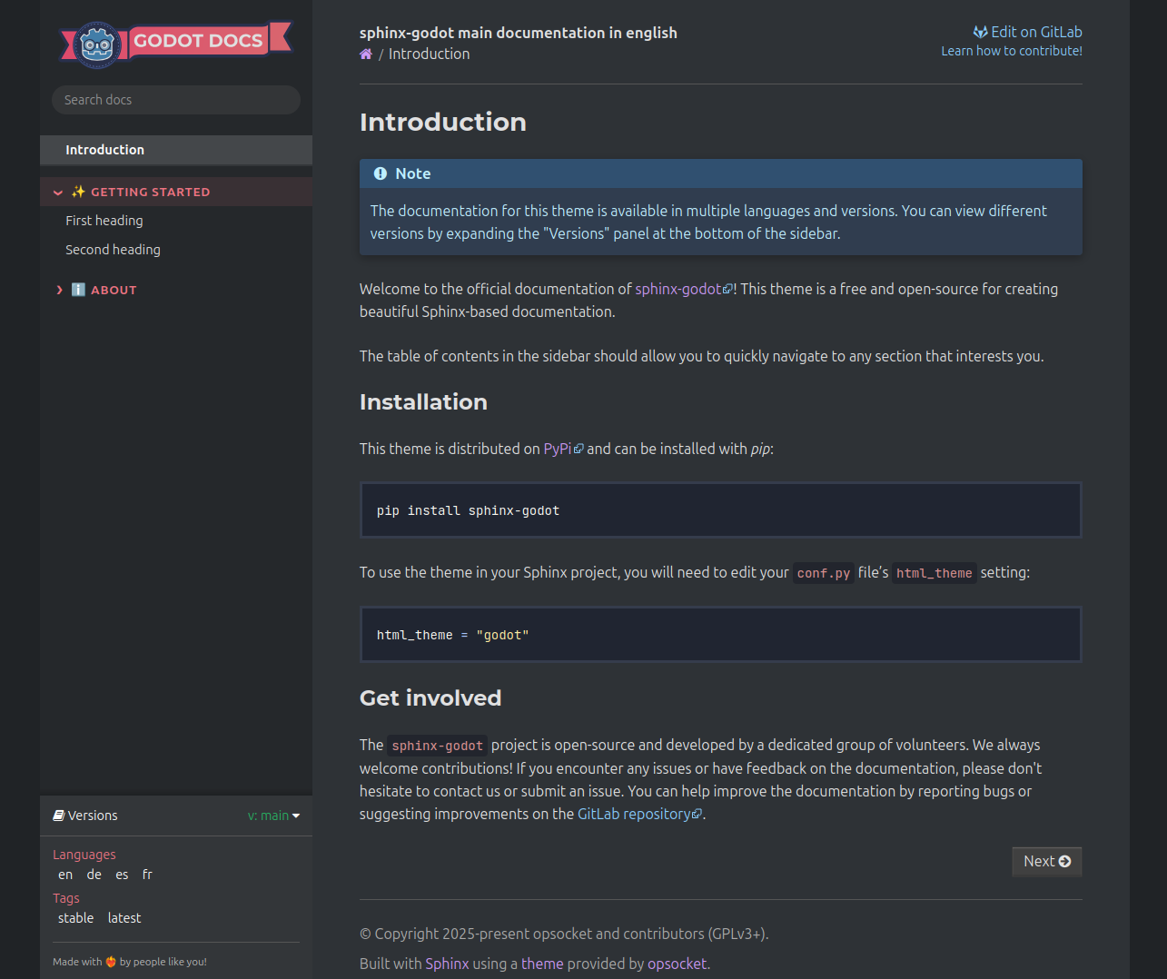The image size is (1167, 979).
Task: Click the heart icon in sidebar footer
Action: pos(111,962)
